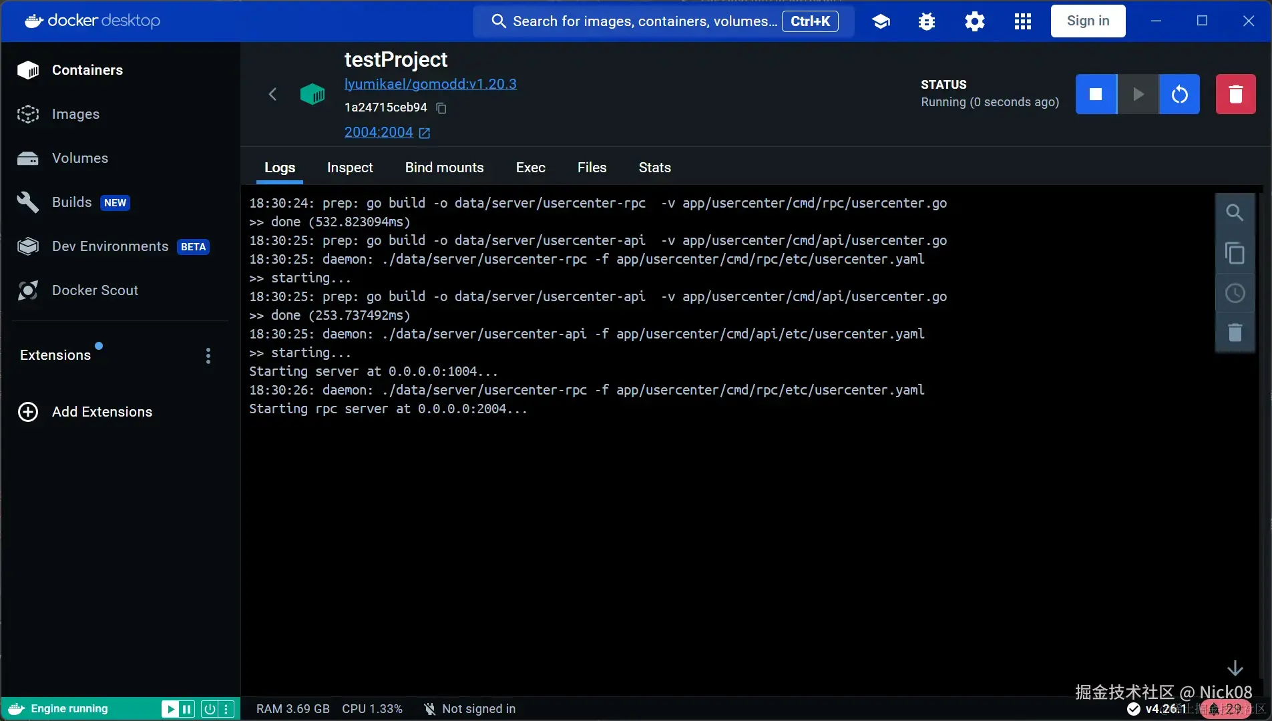Click the Running (0 seconds ago) status
The width and height of the screenshot is (1272, 721).
tap(990, 102)
